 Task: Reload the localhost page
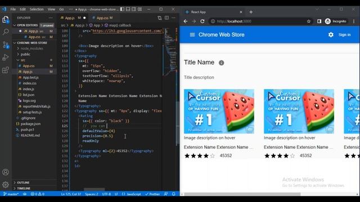tap(202, 21)
